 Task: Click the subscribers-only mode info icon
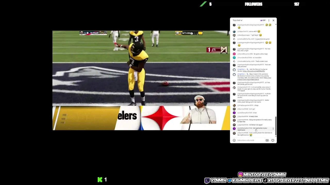234,140
